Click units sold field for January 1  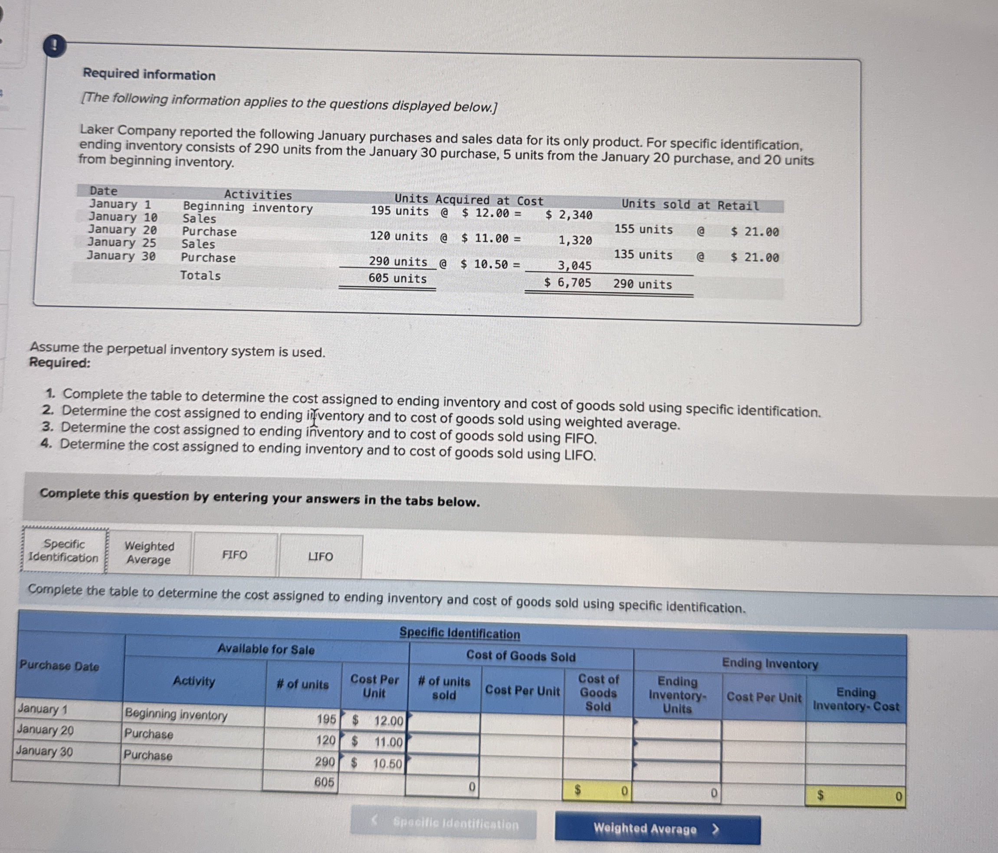coord(444,722)
